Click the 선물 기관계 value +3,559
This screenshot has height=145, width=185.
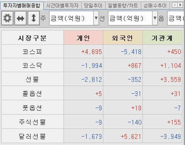(171, 79)
